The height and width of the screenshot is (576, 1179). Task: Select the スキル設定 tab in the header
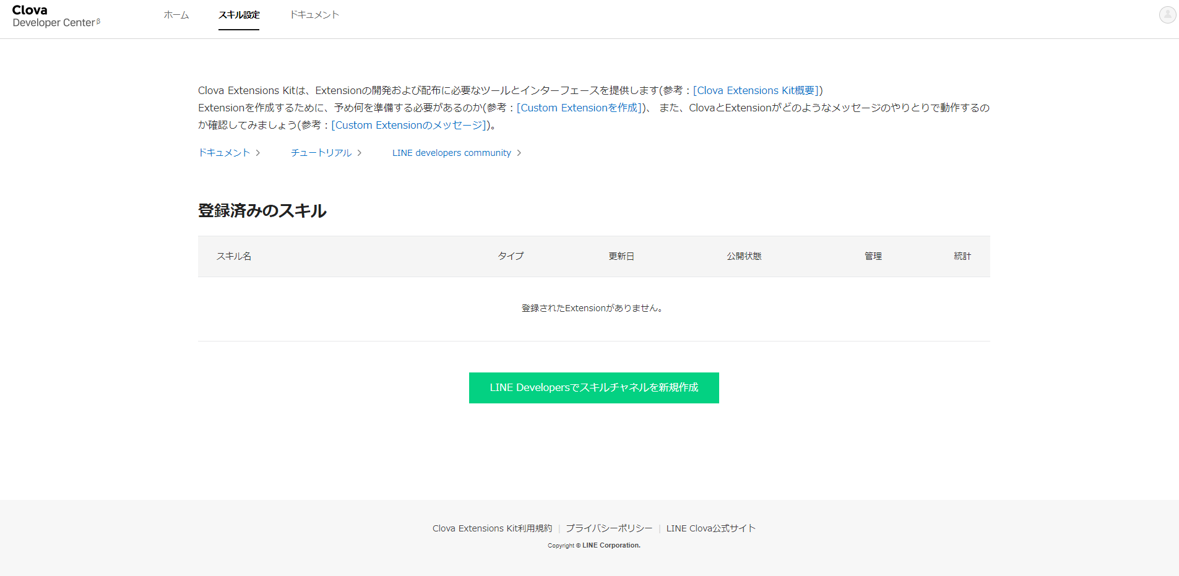point(239,15)
